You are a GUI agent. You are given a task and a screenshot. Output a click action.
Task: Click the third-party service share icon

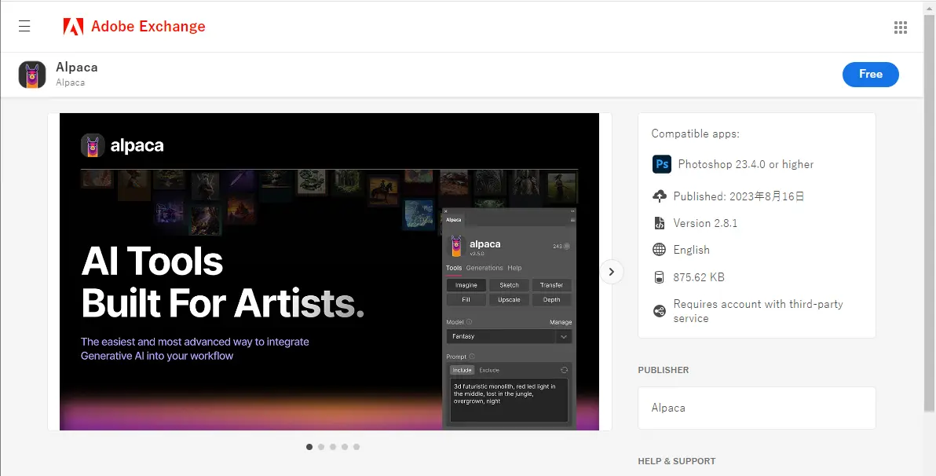(x=659, y=311)
